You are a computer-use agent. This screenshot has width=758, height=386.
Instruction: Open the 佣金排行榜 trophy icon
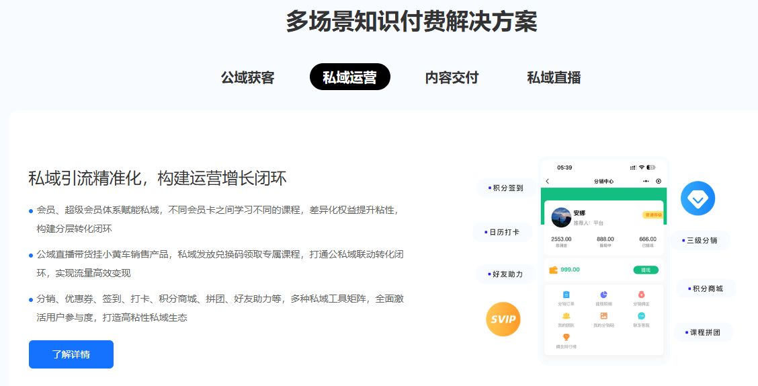tap(566, 338)
